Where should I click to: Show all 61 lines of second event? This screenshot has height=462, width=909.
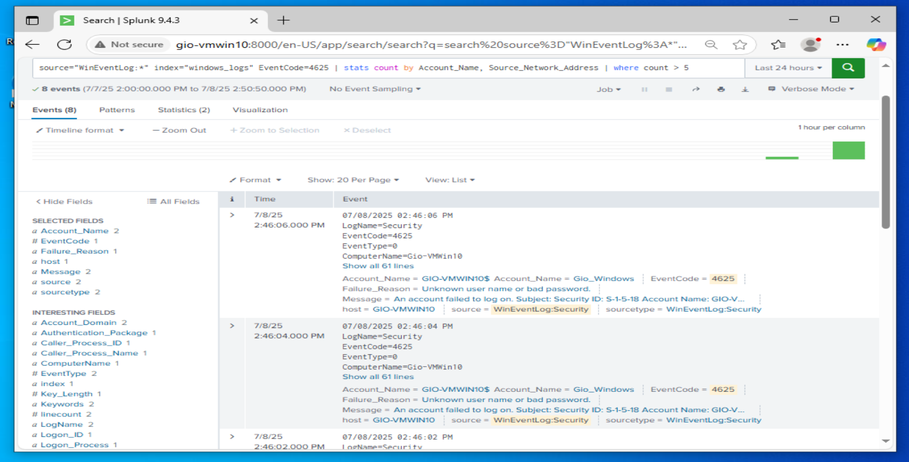click(x=378, y=377)
